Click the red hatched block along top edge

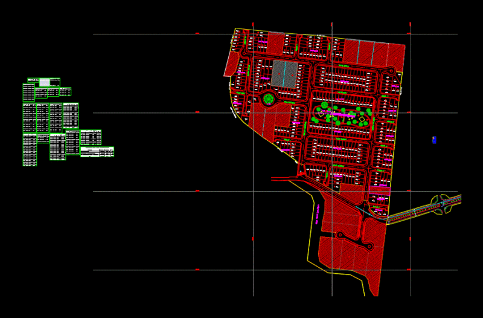click(276, 44)
